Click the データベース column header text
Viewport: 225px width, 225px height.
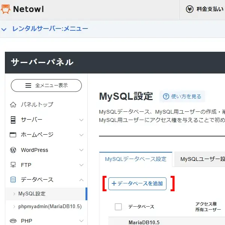pos(141,207)
